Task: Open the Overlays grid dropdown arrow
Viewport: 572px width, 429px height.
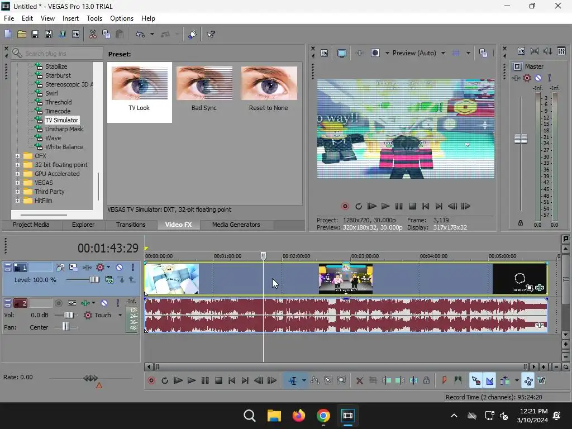Action: pyautogui.click(x=468, y=53)
